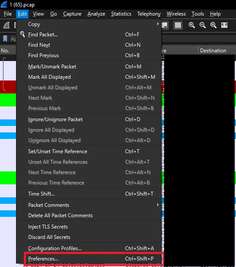236x267 pixels.
Task: Choose Set/Unset Time Reference
Action: click(x=89, y=151)
